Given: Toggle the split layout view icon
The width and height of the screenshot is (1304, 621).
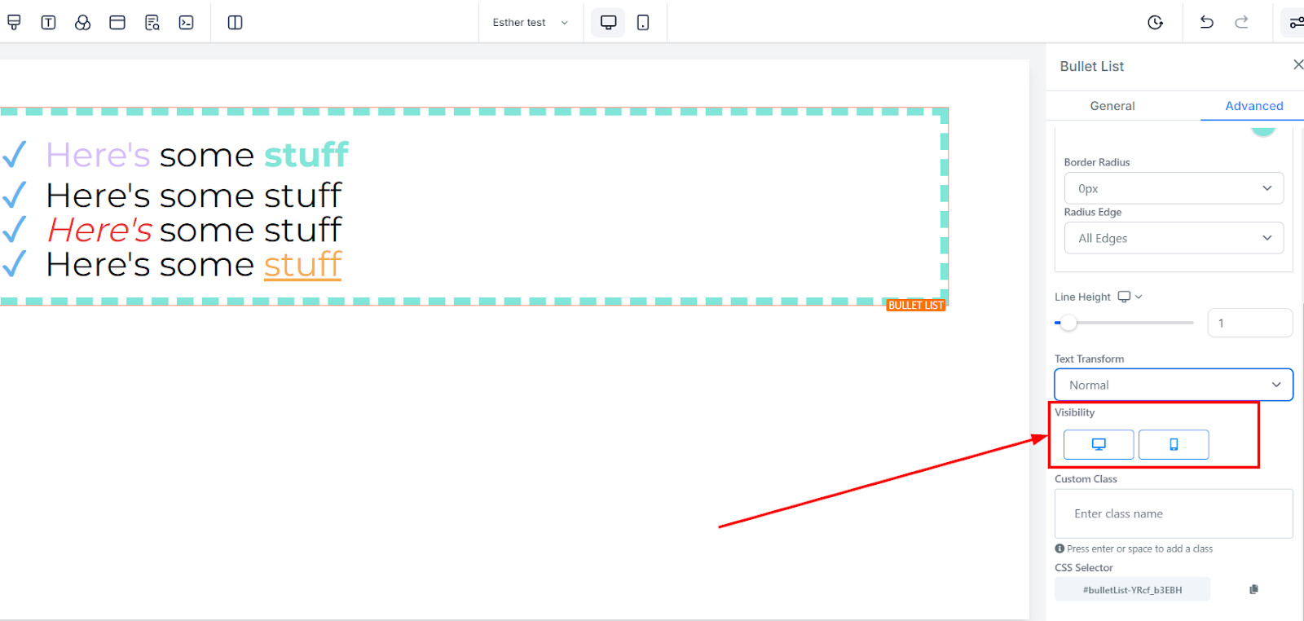Looking at the screenshot, I should pos(235,23).
